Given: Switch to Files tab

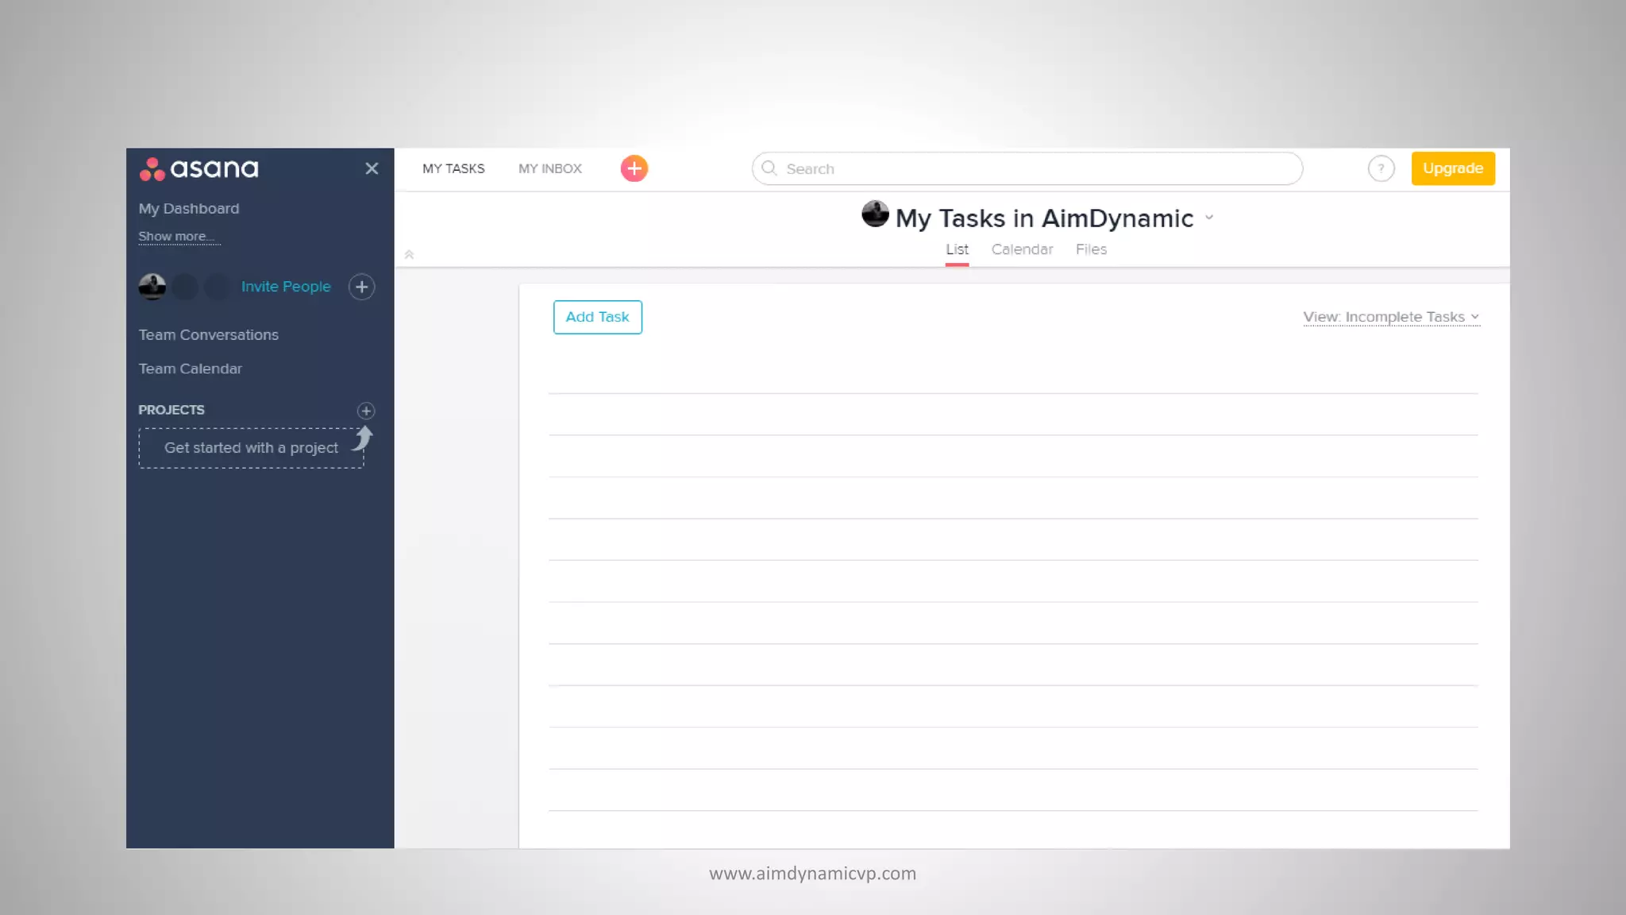Looking at the screenshot, I should [1091, 249].
